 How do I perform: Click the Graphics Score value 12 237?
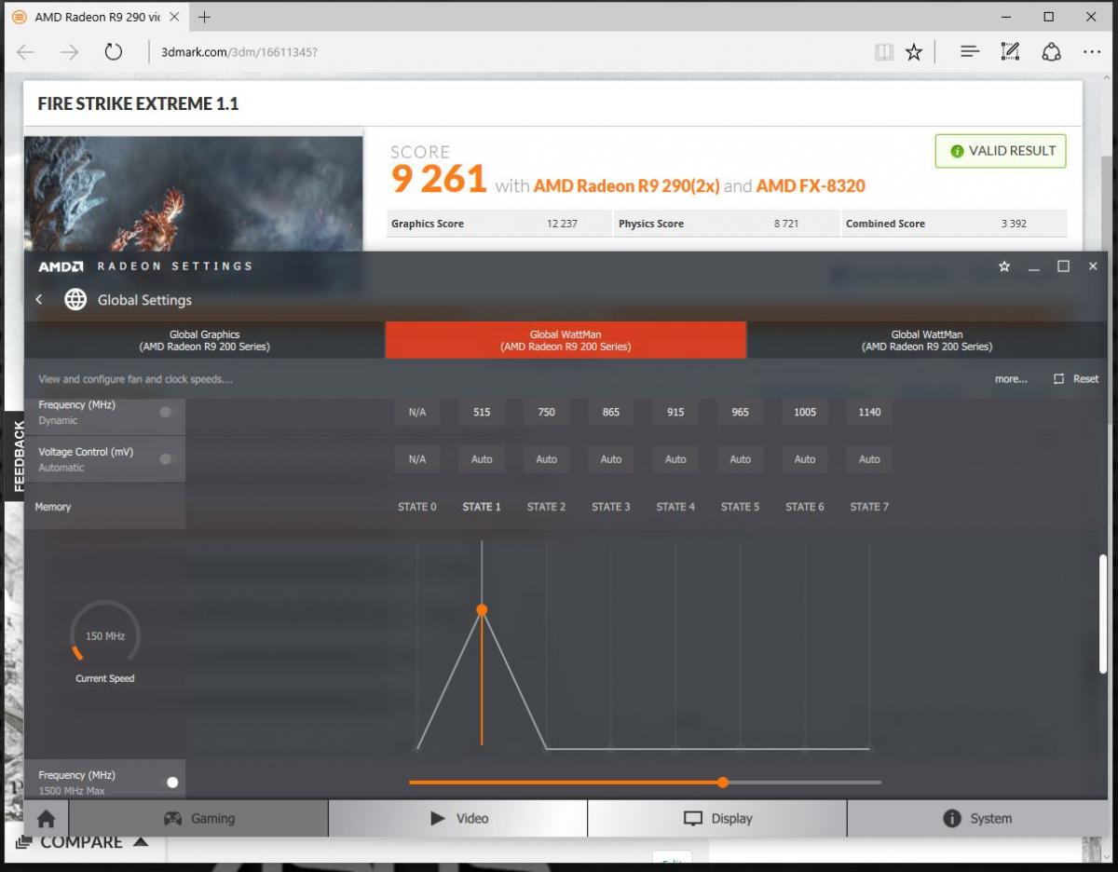pos(562,224)
